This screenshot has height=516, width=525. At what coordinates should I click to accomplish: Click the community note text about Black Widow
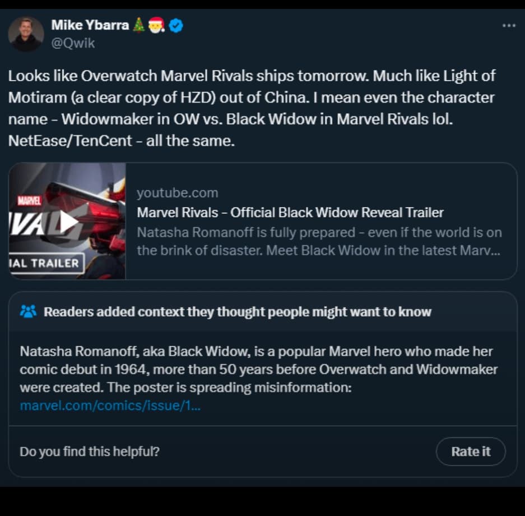(x=258, y=370)
